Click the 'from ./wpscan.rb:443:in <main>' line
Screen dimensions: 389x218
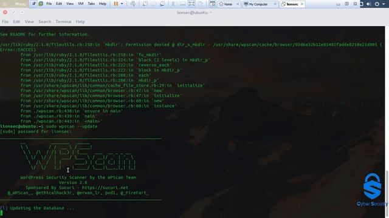tap(61, 121)
